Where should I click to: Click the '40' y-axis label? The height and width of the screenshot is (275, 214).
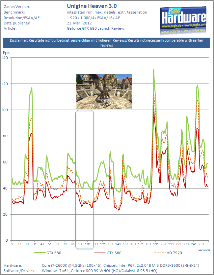(x=5, y=188)
